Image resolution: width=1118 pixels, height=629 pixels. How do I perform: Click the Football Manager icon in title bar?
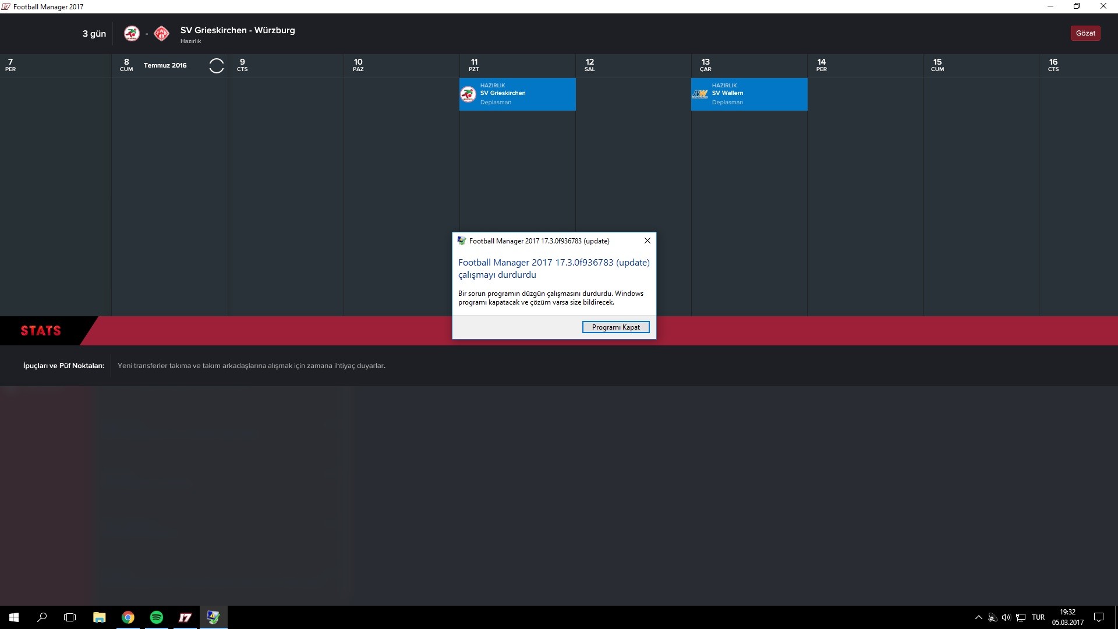(6, 7)
